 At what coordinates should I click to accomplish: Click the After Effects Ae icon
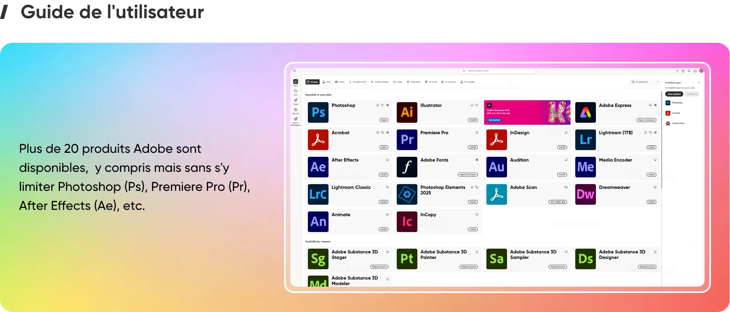(318, 167)
